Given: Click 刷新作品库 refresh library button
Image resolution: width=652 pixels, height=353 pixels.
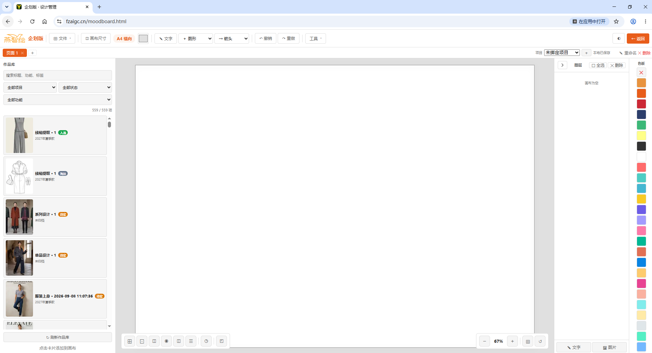Looking at the screenshot, I should [x=58, y=337].
